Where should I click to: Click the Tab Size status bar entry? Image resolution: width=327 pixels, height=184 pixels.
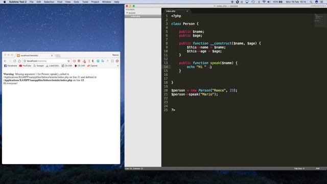coord(299,168)
